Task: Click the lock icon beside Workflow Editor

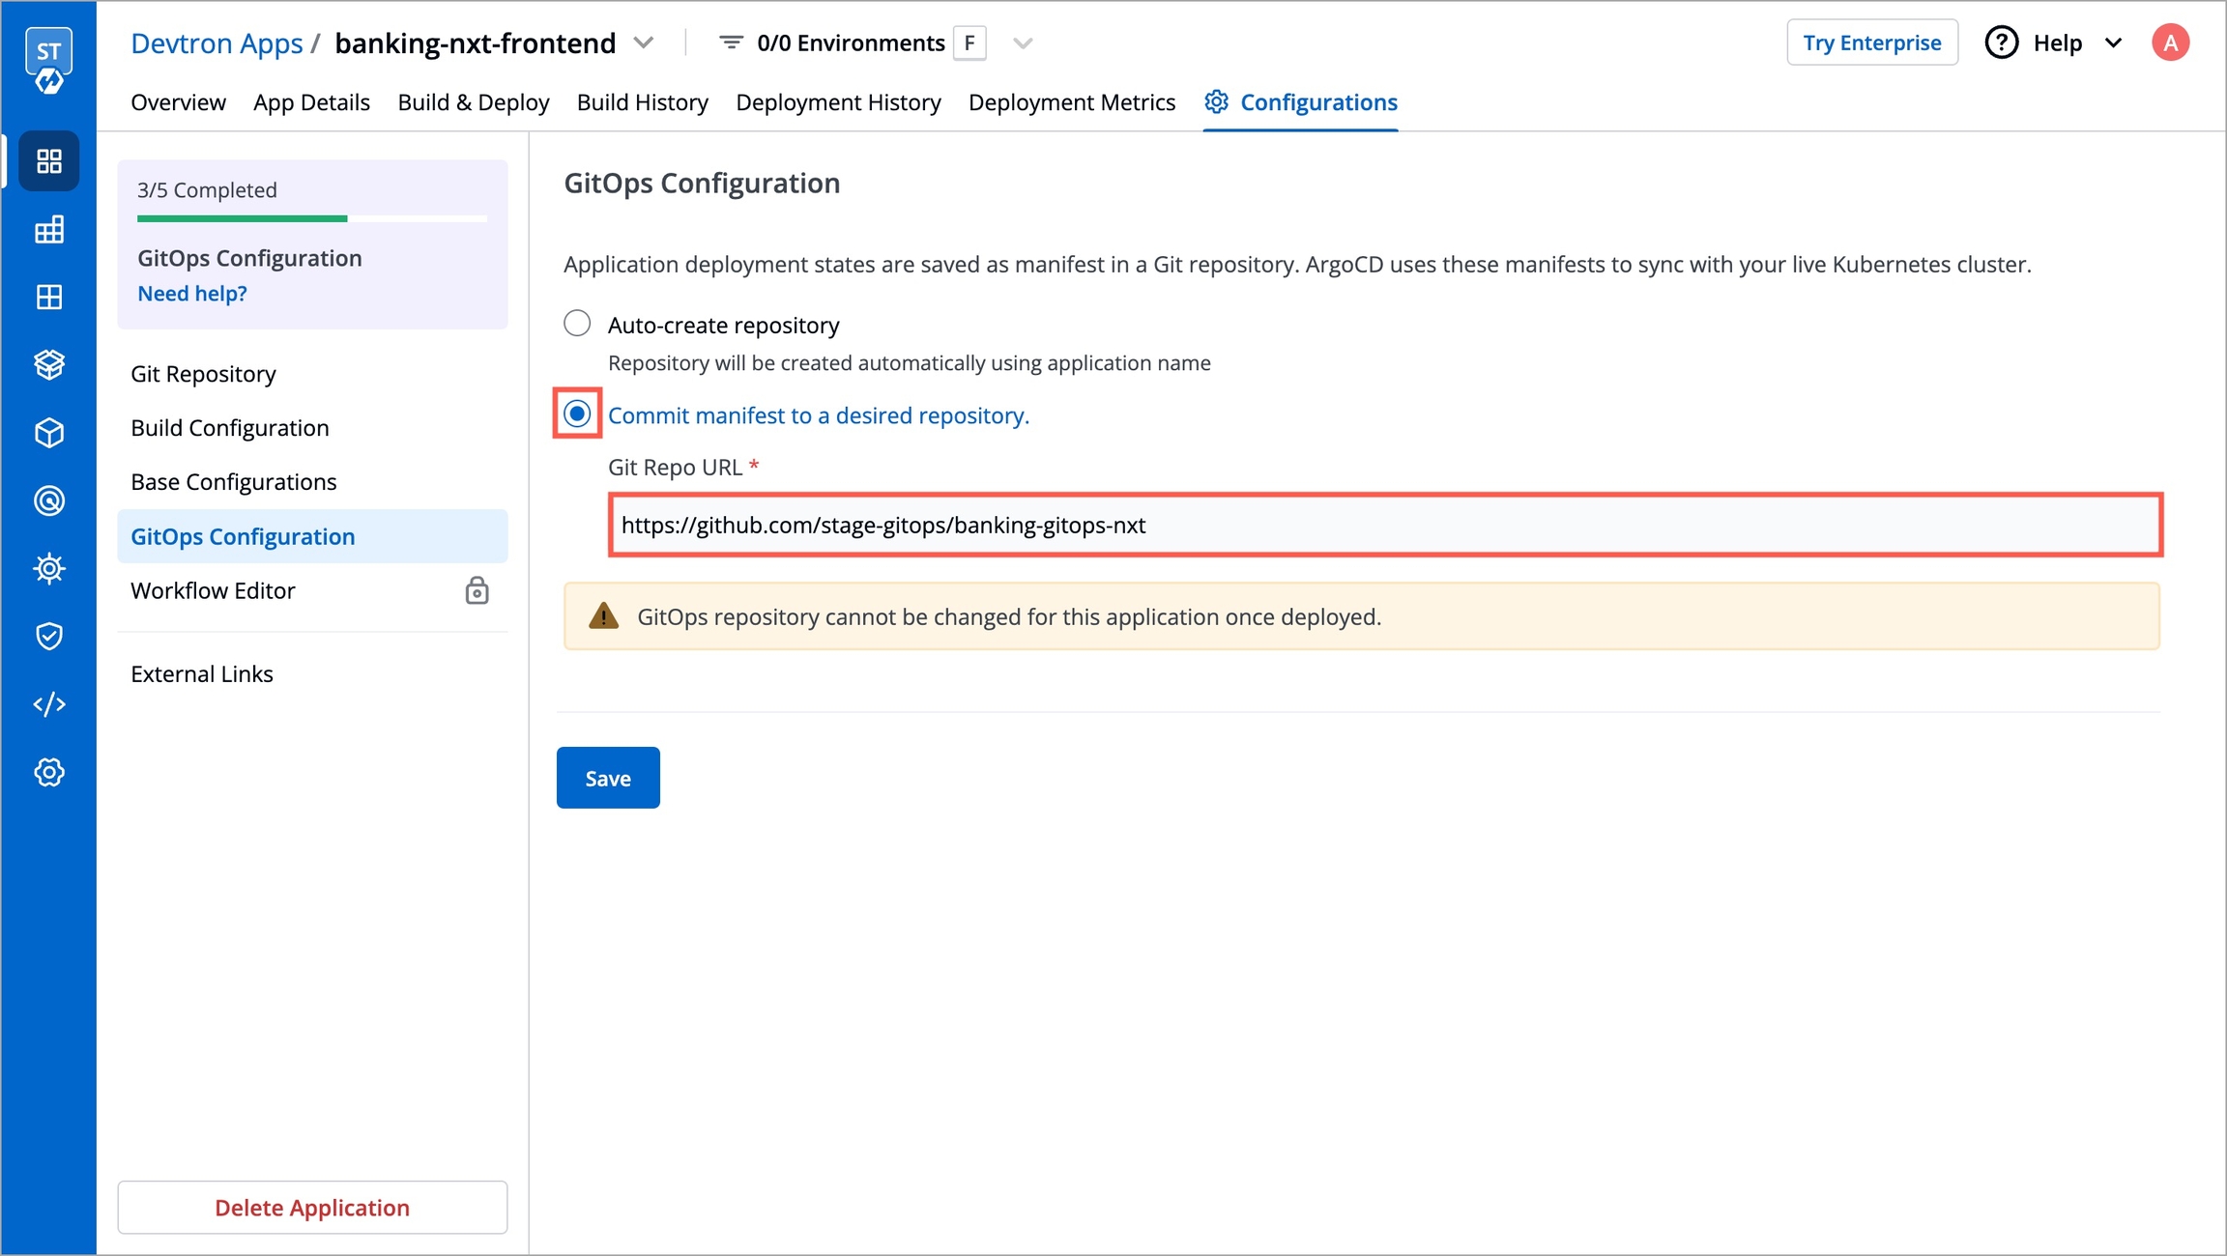Action: coord(477,590)
